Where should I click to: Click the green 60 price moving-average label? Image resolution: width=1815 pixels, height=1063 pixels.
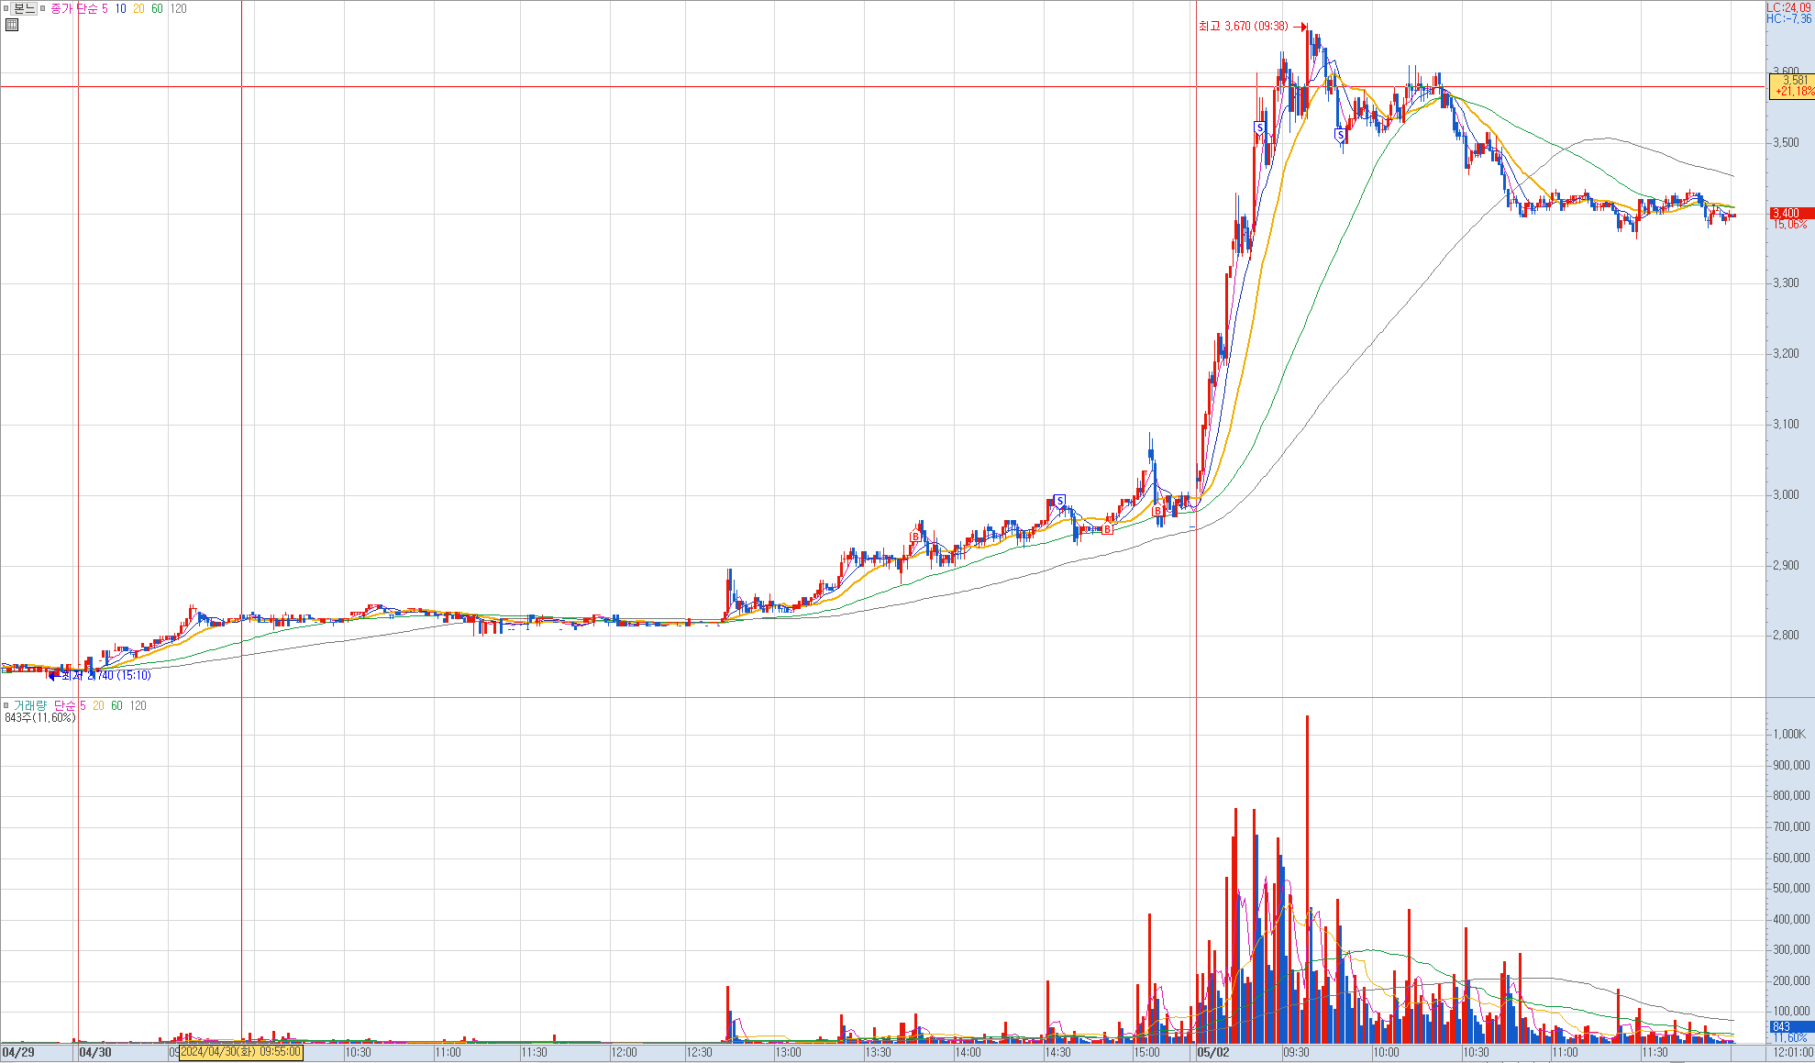click(157, 8)
